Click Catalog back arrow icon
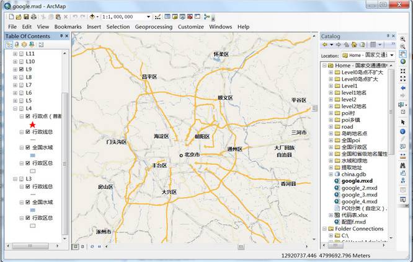413x262 pixels. (x=325, y=45)
